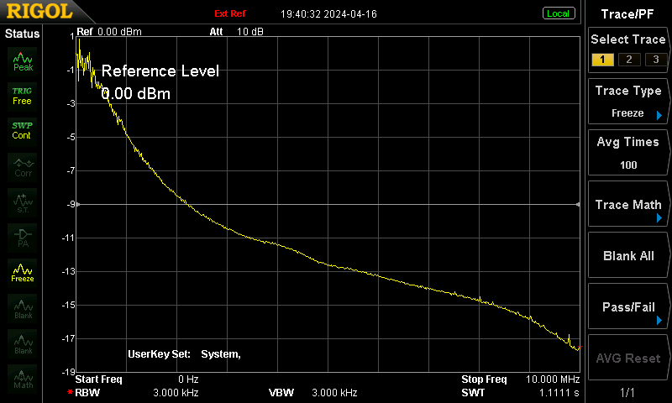
Task: Open the Trace Math submenu
Action: pyautogui.click(x=628, y=204)
